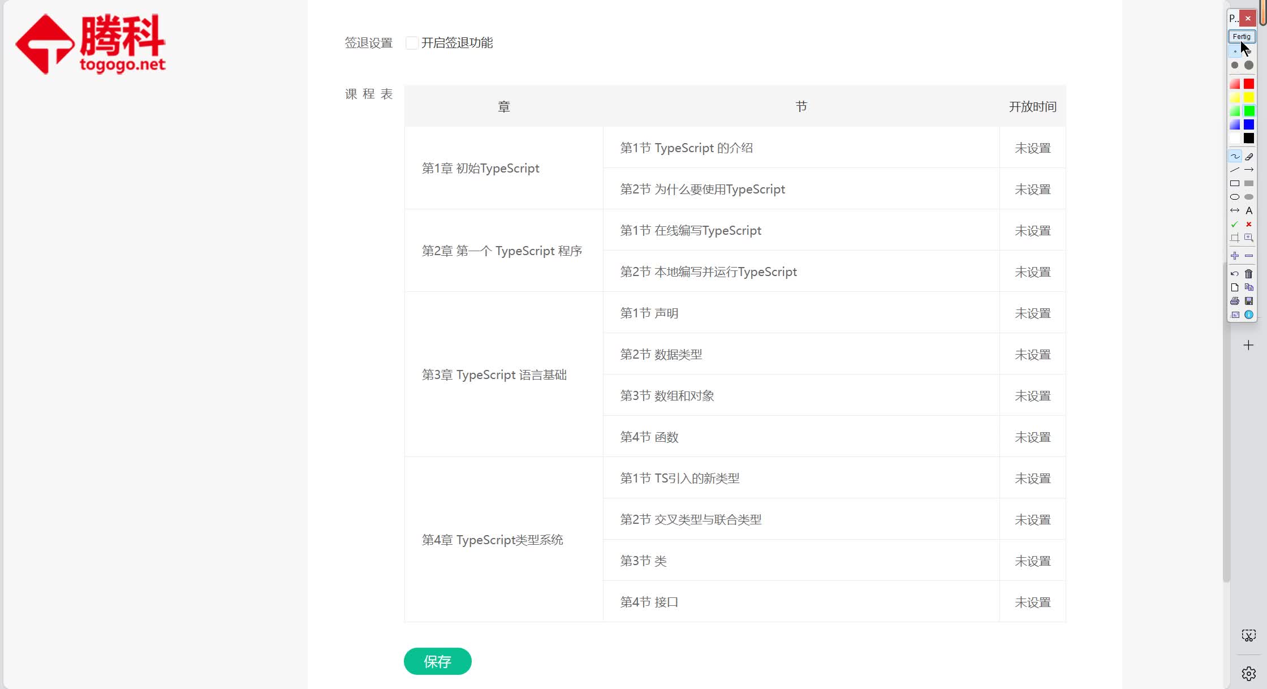Click 未设置 in 第1节 声明 row
This screenshot has width=1267, height=689.
[x=1032, y=313]
